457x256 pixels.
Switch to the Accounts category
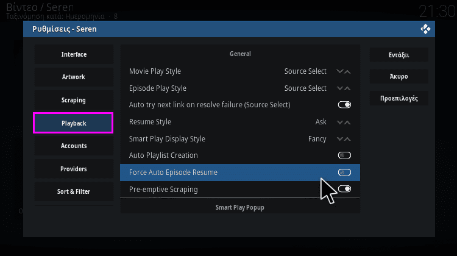[x=74, y=146]
